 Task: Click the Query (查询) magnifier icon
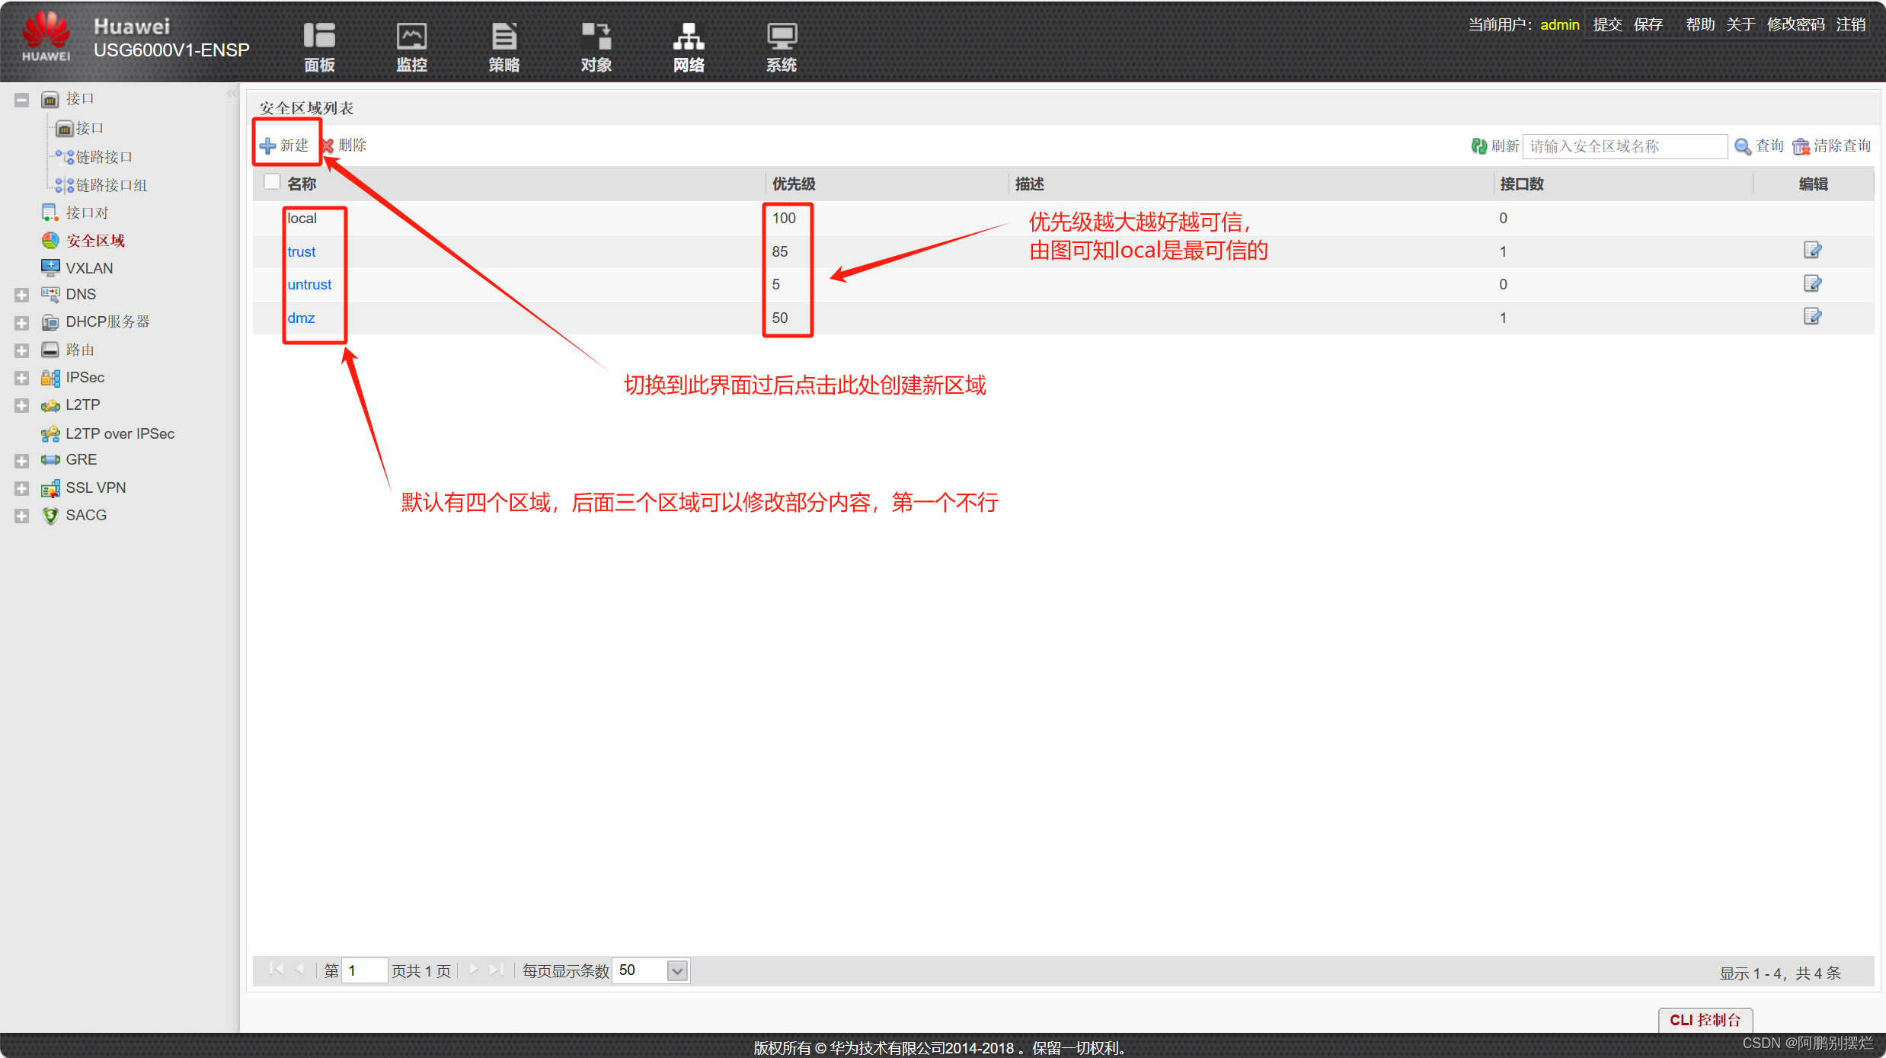[1742, 146]
